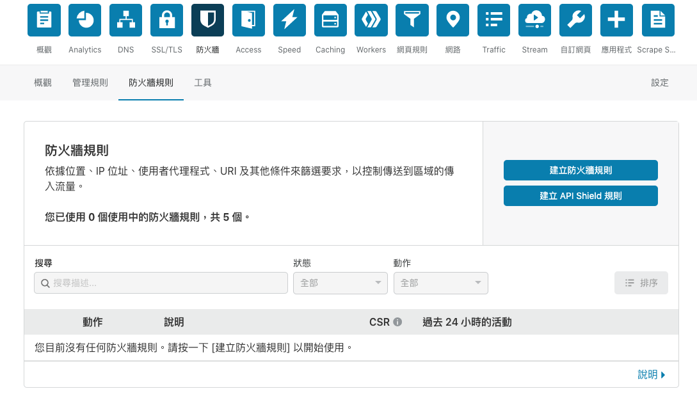Click the 建立防火牆規則 button
Viewport: 697px width, 398px height.
pos(581,170)
